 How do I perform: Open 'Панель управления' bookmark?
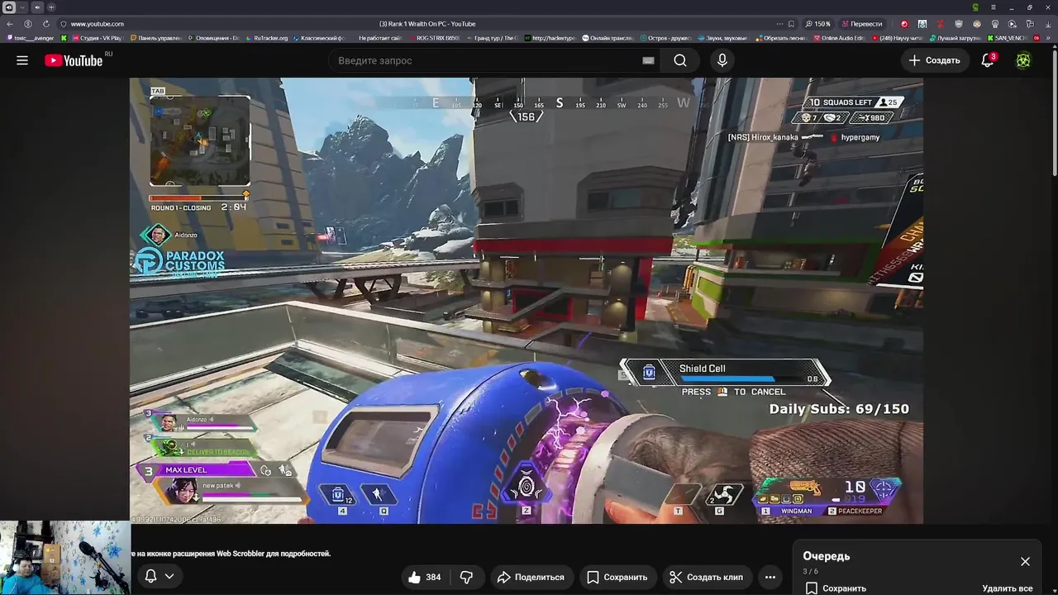[155, 38]
